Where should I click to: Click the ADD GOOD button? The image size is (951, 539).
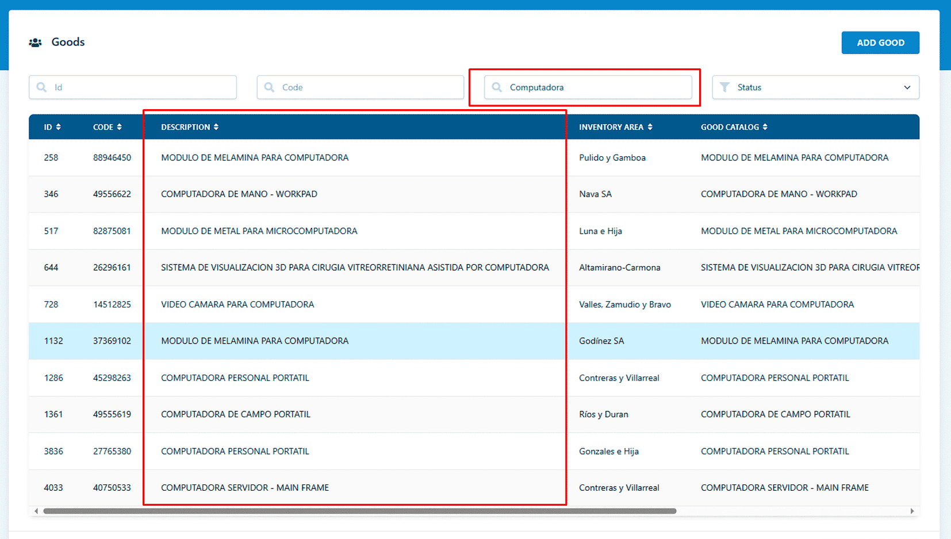[x=880, y=43]
